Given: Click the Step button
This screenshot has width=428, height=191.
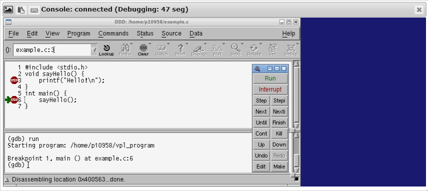Looking at the screenshot, I should (x=261, y=100).
